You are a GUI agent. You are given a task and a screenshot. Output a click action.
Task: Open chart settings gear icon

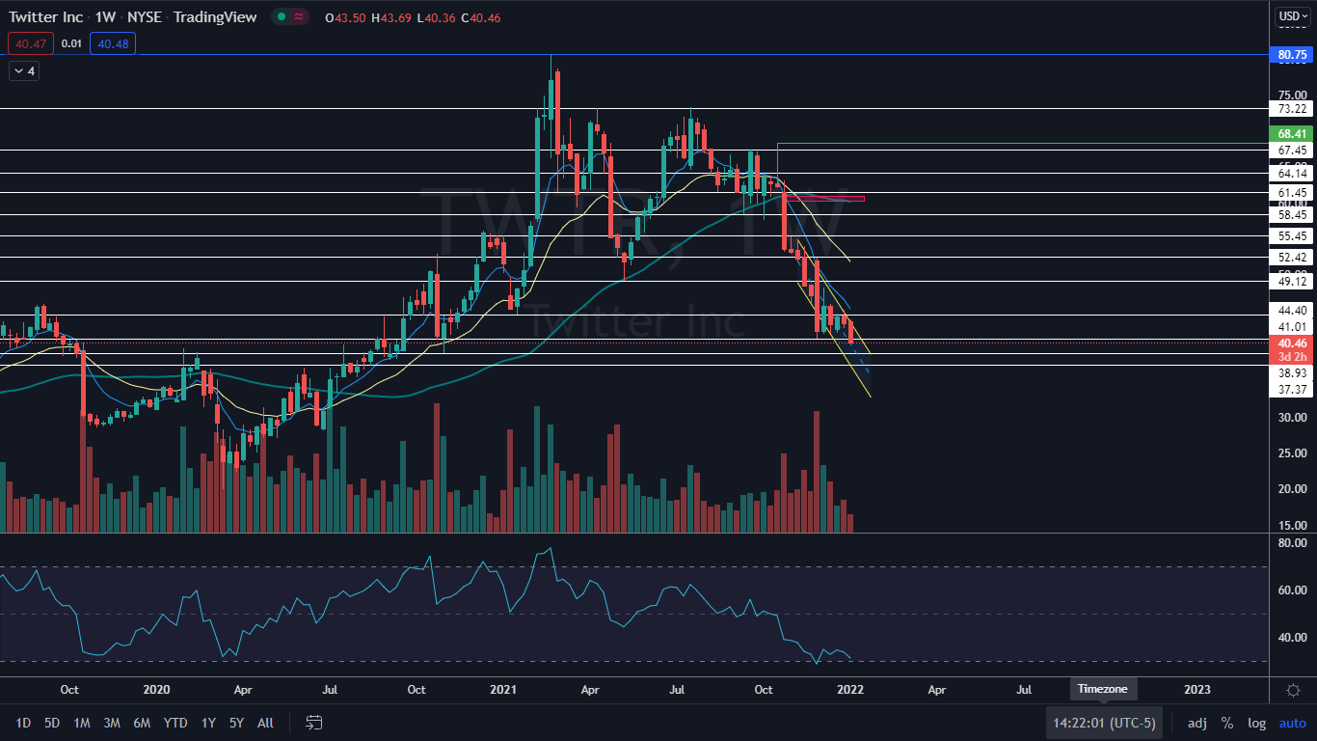(1293, 690)
